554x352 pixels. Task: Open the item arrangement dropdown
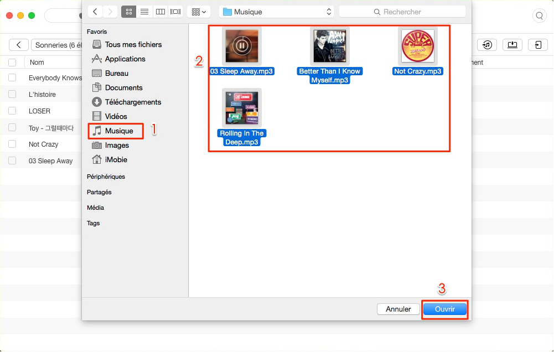tap(199, 12)
